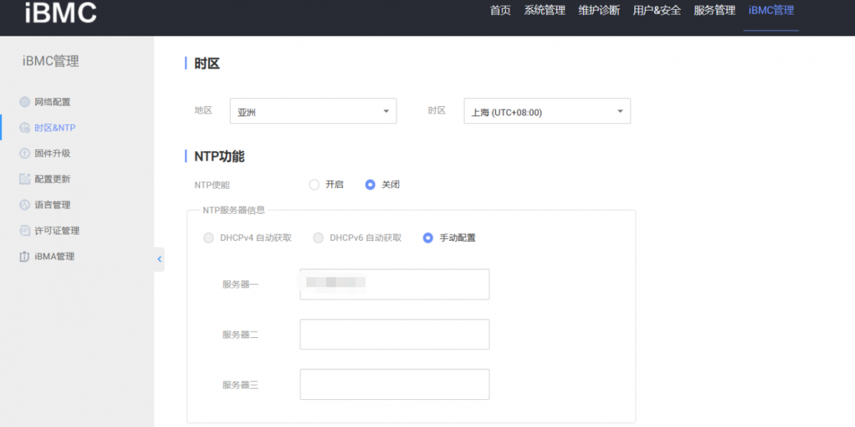The height and width of the screenshot is (427, 855).
Task: Click the 服务器二 input field
Action: click(394, 334)
